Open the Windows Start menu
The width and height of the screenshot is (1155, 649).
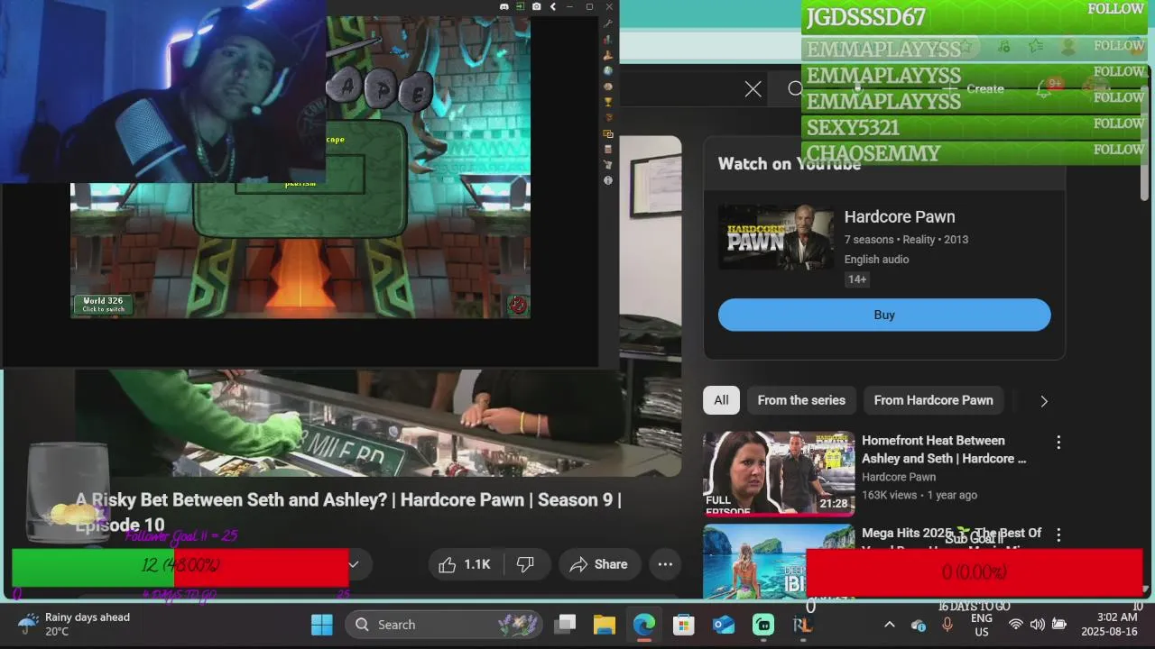click(x=321, y=625)
